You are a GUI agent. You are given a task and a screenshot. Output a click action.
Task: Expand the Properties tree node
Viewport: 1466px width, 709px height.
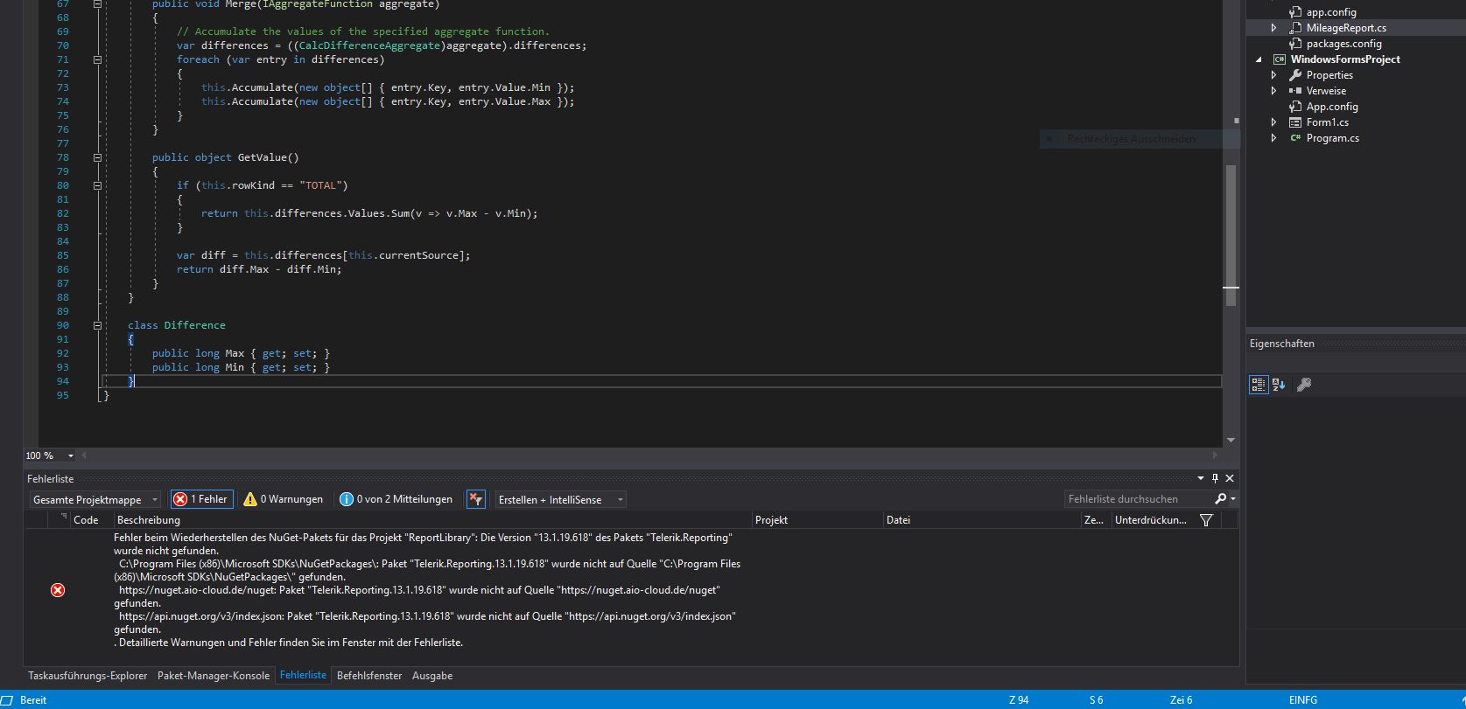tap(1274, 75)
